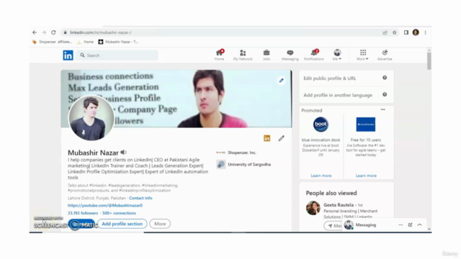Screen dimensions: 461x259
Task: Expand the Messaging overlay chevron
Action: 419,225
